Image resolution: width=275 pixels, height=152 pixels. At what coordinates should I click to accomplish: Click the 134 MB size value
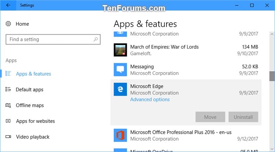tap(250, 47)
